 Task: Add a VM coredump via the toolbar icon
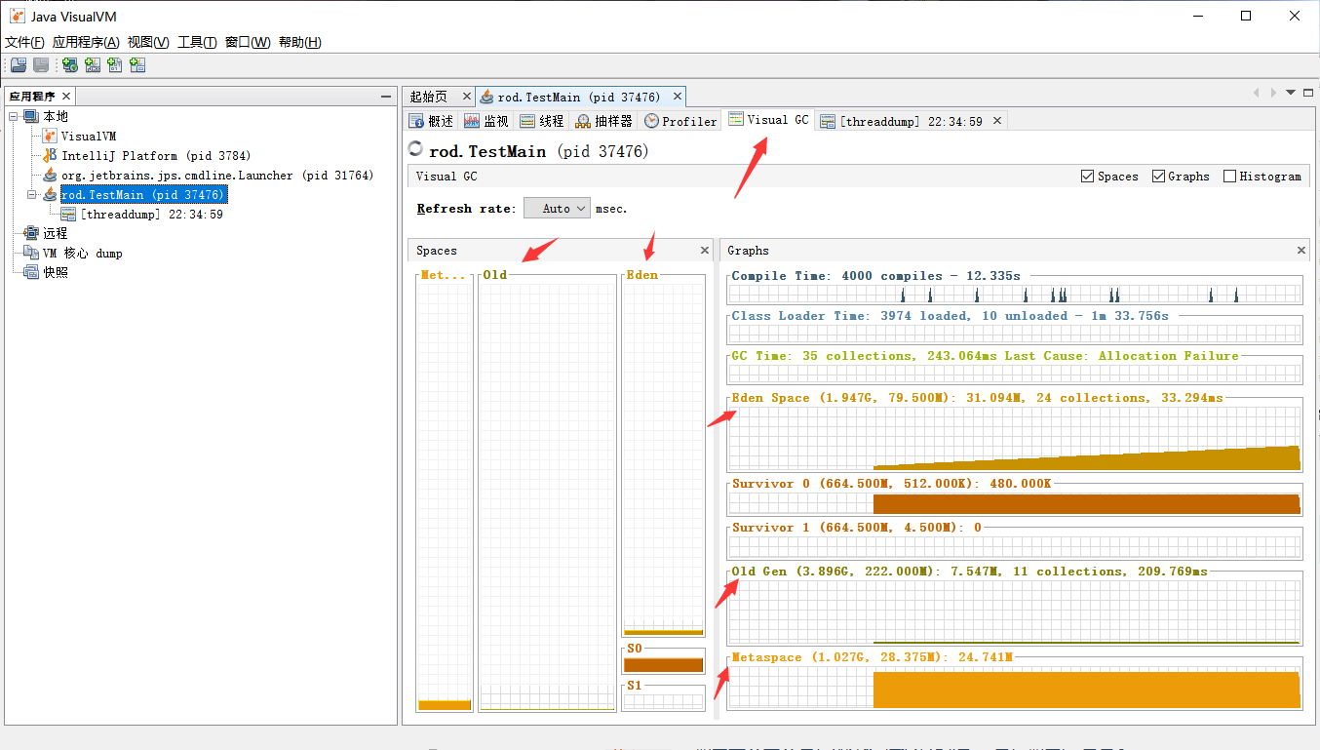point(115,64)
